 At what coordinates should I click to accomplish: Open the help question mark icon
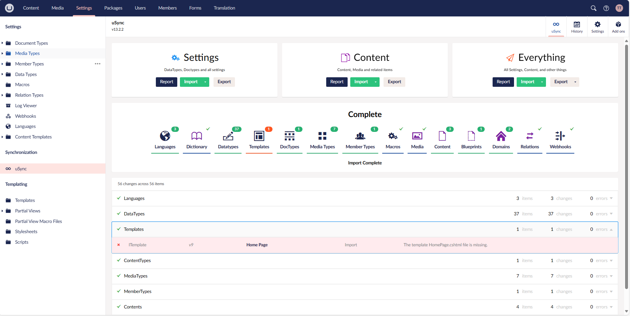(x=606, y=8)
